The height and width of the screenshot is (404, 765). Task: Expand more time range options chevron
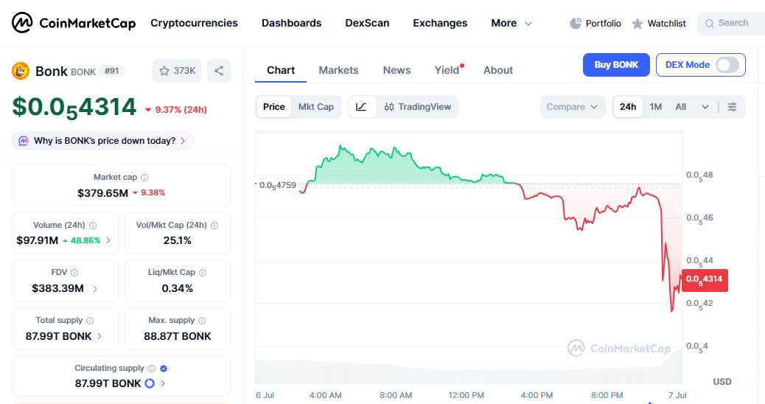[705, 107]
